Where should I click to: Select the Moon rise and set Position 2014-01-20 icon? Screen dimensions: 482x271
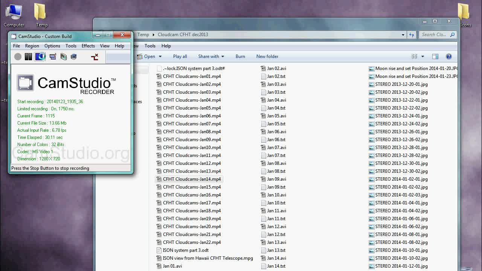(x=372, y=69)
